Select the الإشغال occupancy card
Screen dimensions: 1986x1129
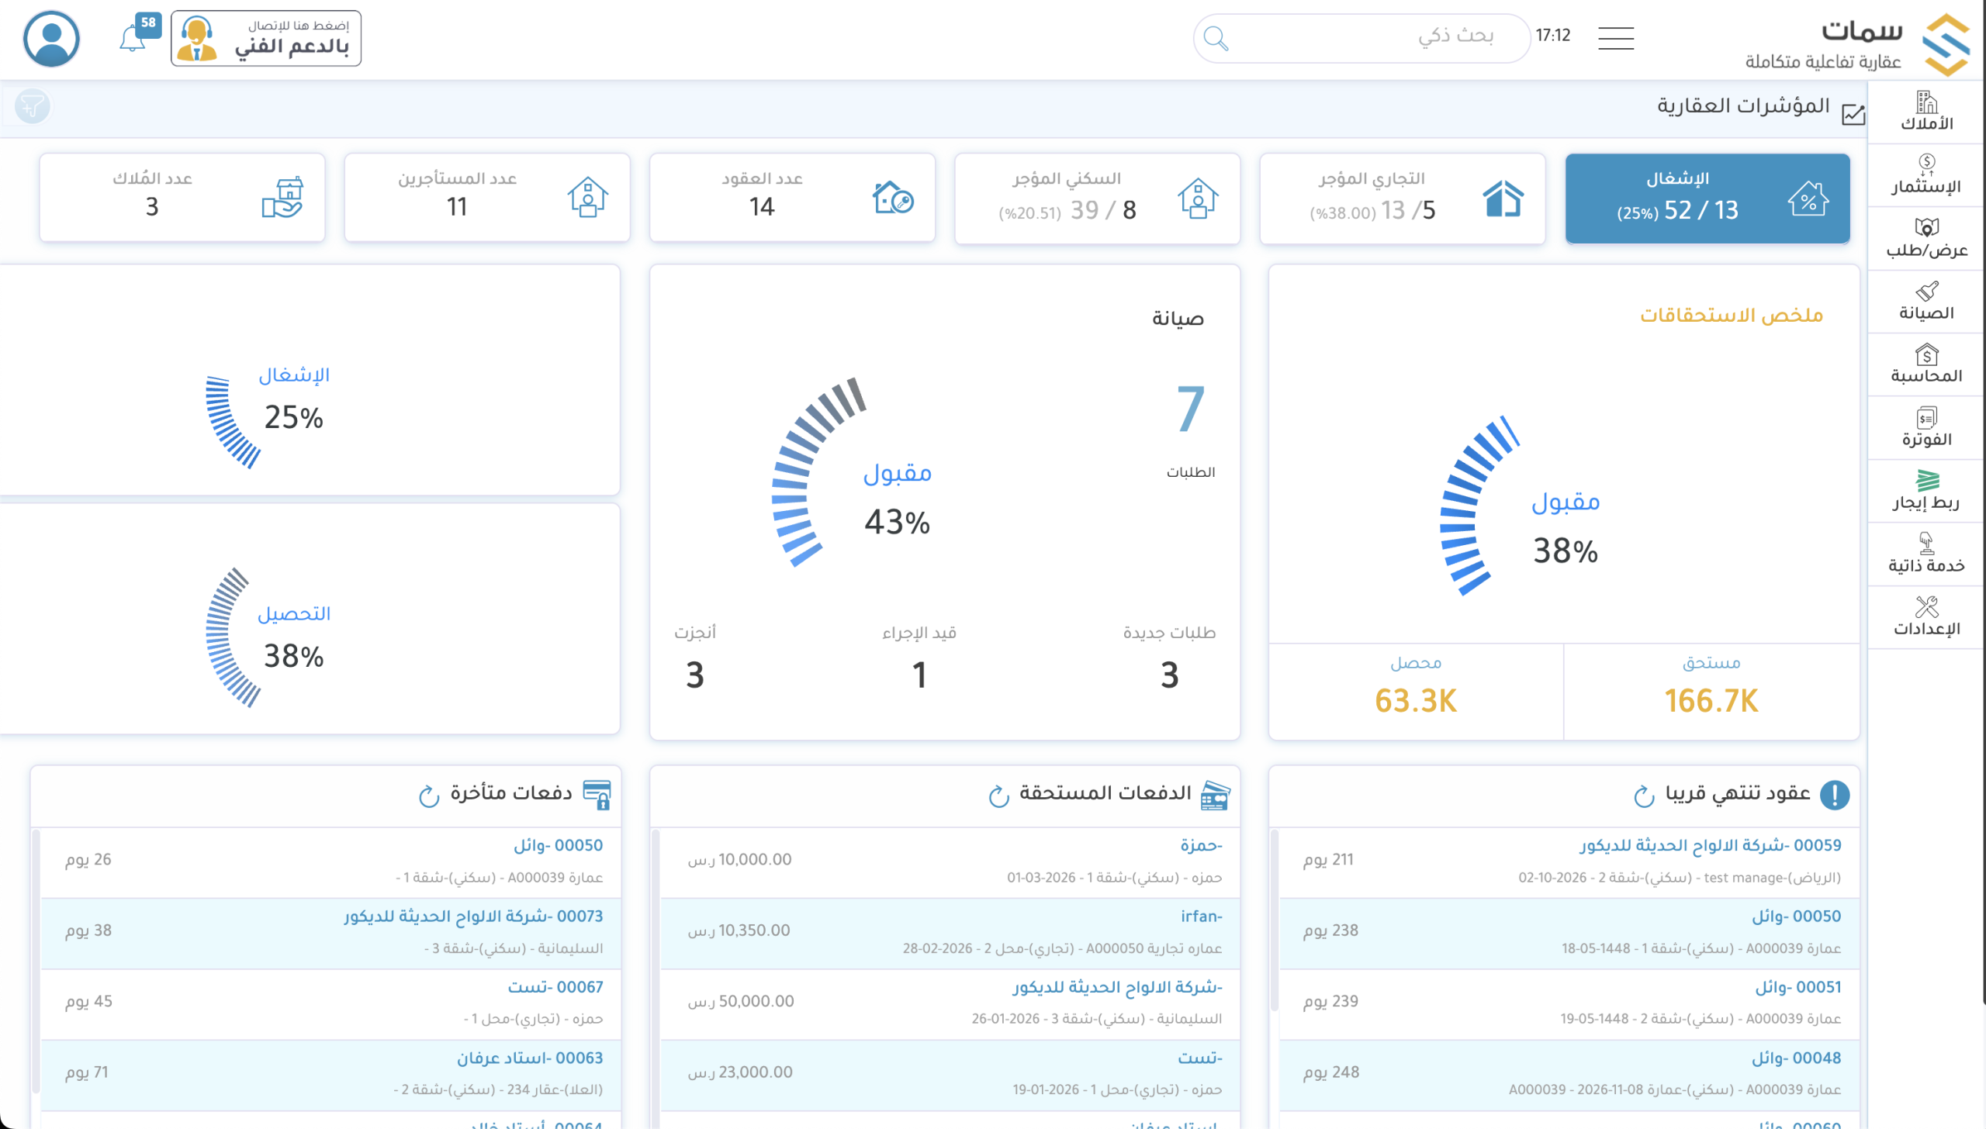click(1707, 199)
